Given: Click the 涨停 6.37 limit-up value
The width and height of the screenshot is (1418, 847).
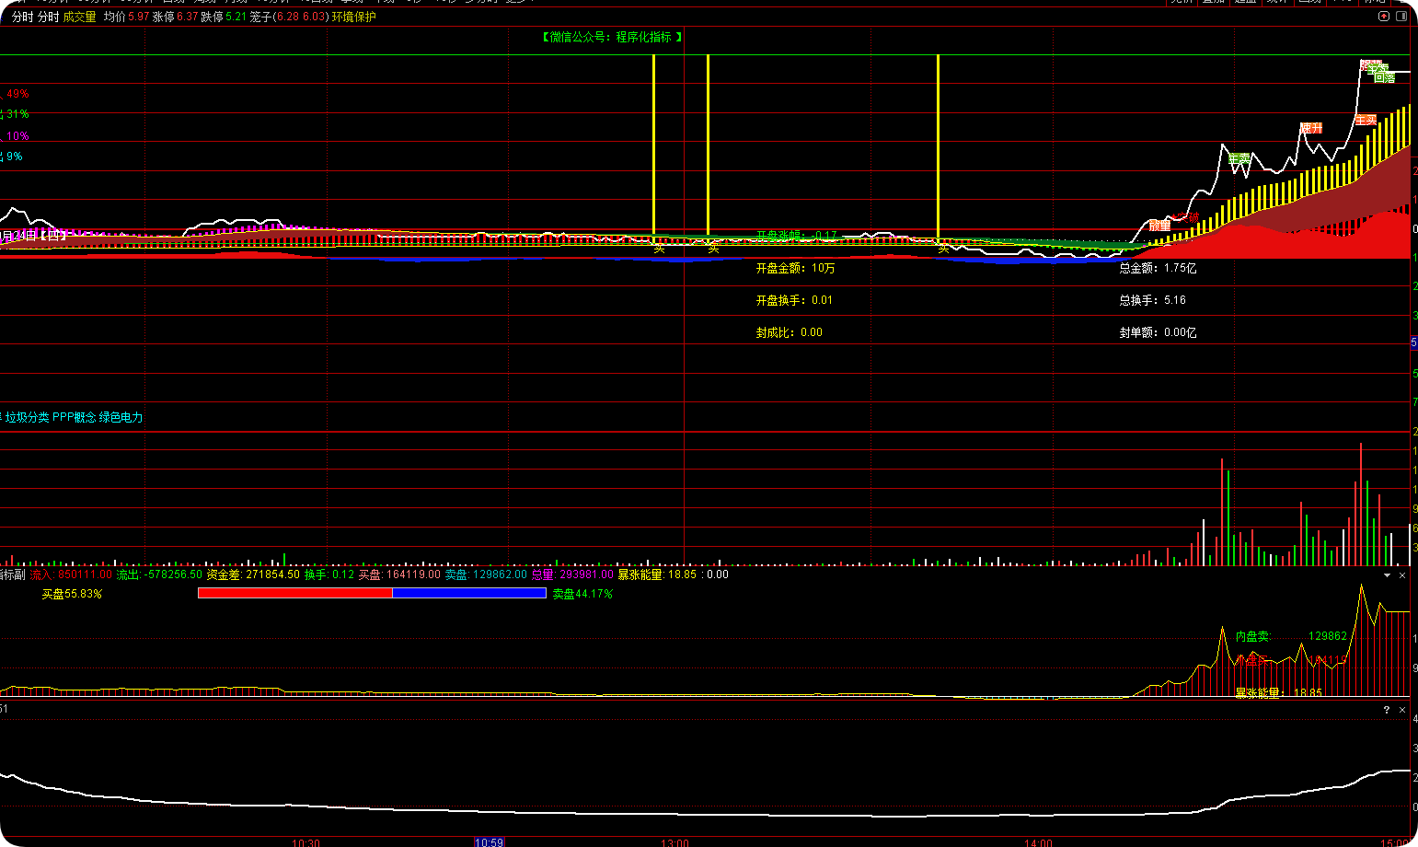Looking at the screenshot, I should click(175, 17).
